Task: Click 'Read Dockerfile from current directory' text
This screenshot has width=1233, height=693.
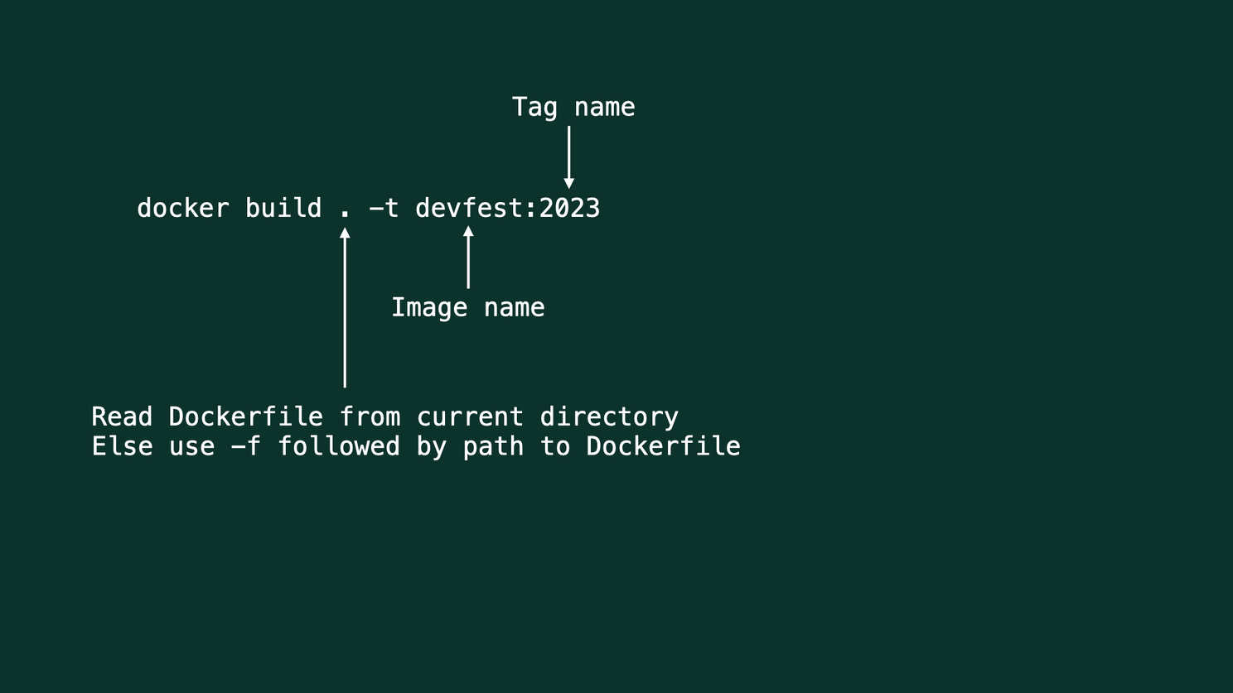Action: (x=384, y=416)
